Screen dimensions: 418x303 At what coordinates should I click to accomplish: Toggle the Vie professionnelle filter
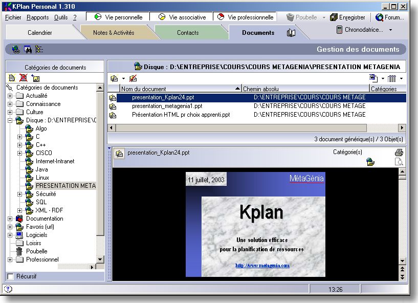[245, 17]
